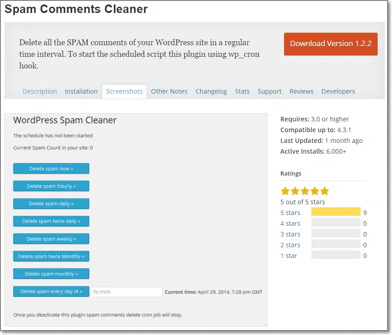This screenshot has width=392, height=335.
Task: Switch to the Developers tab
Action: (x=338, y=91)
